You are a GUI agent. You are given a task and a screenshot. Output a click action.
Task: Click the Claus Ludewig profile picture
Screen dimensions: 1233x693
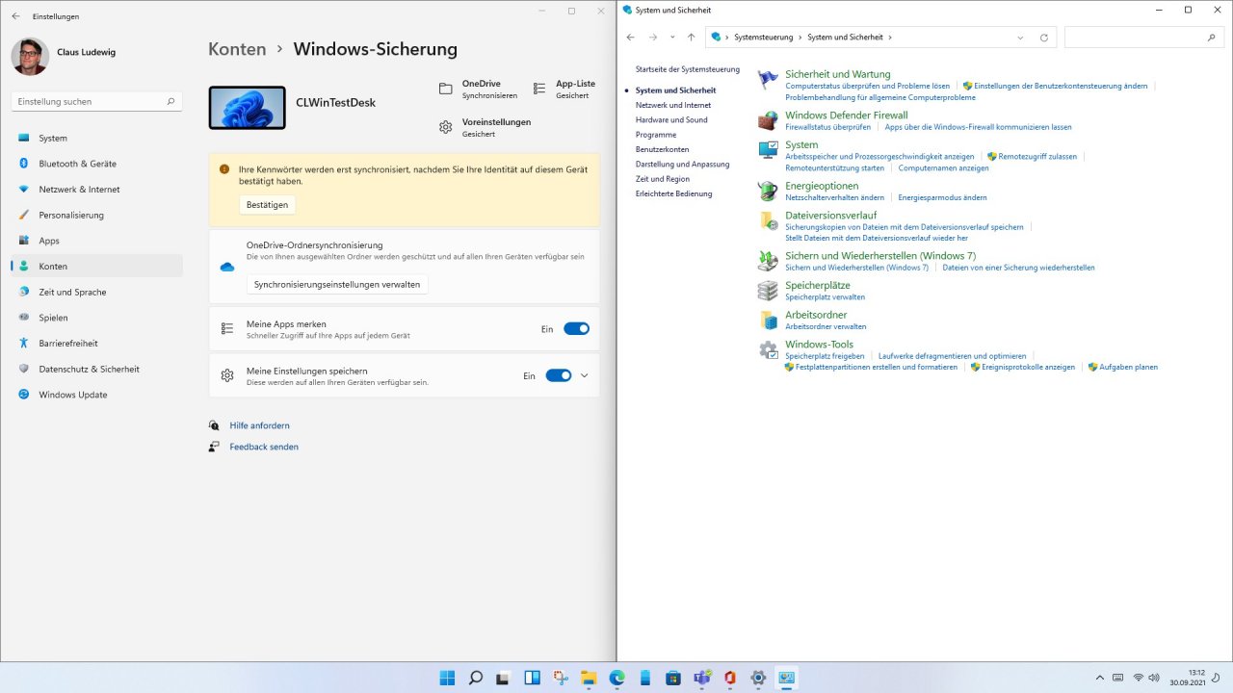30,57
